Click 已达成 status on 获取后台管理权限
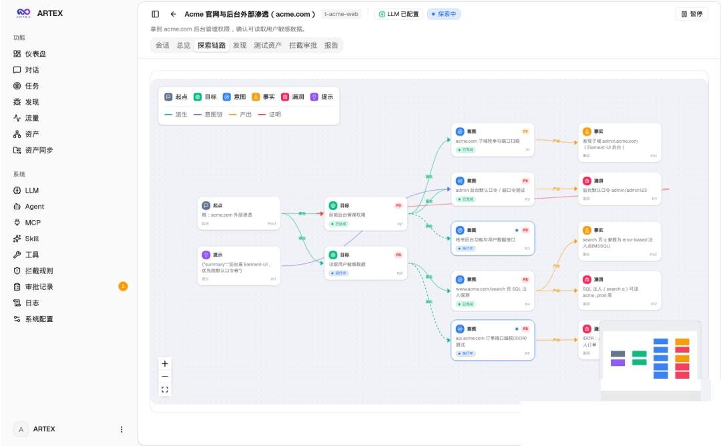This screenshot has height=446, width=721. pyautogui.click(x=339, y=224)
